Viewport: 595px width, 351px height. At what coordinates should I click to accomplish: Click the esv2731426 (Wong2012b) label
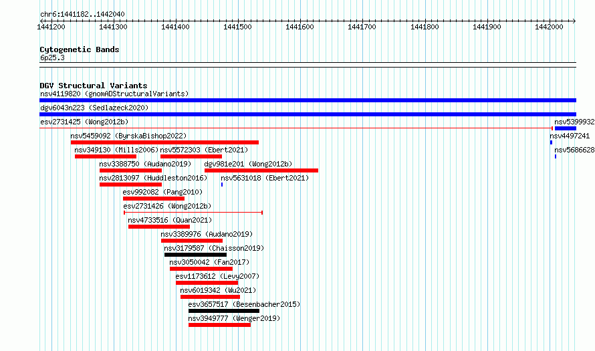pos(167,206)
